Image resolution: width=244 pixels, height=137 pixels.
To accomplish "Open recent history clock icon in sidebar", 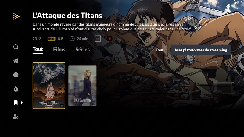I will pos(16,75).
